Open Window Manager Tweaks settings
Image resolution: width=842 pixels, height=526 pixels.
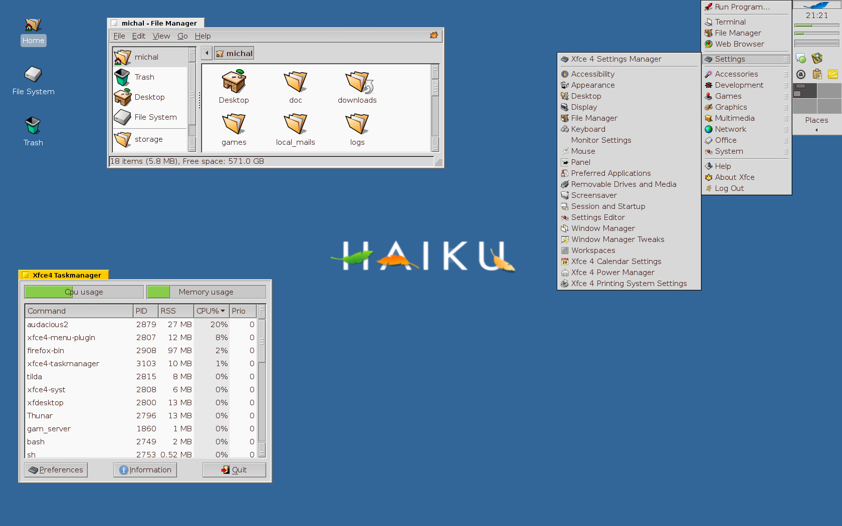coord(629,239)
